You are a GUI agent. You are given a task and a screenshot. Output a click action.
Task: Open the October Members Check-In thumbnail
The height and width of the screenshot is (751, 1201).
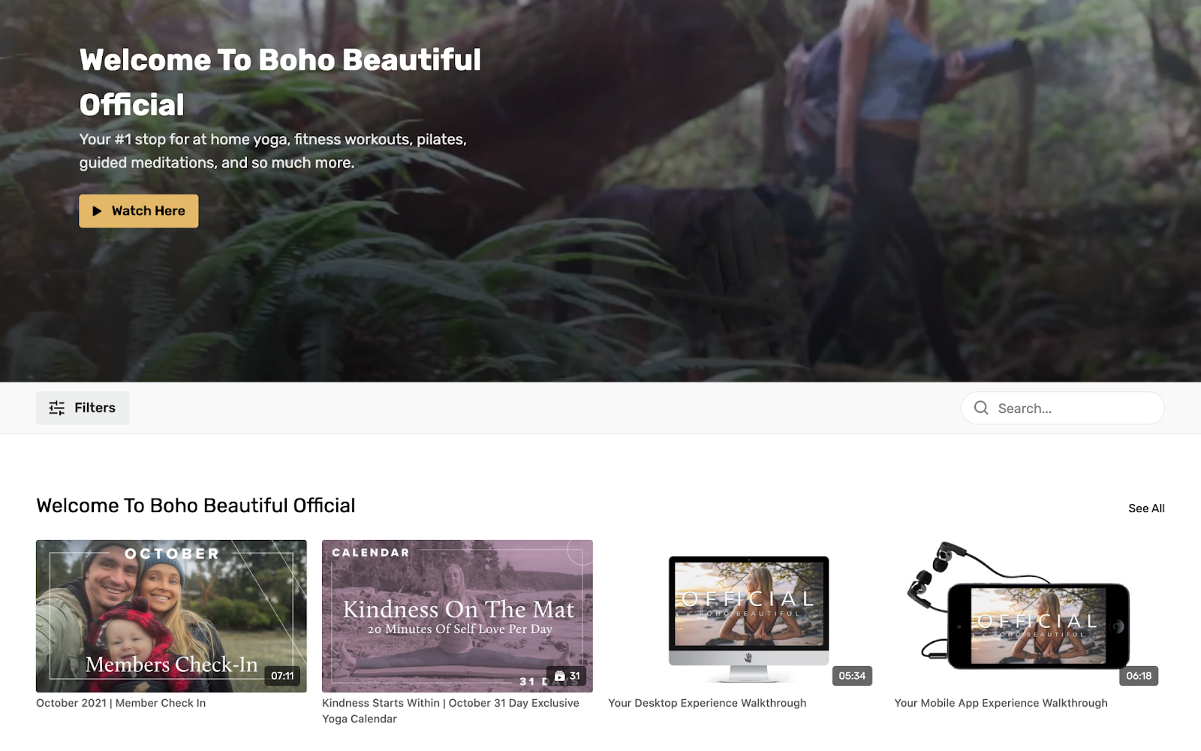click(x=171, y=616)
